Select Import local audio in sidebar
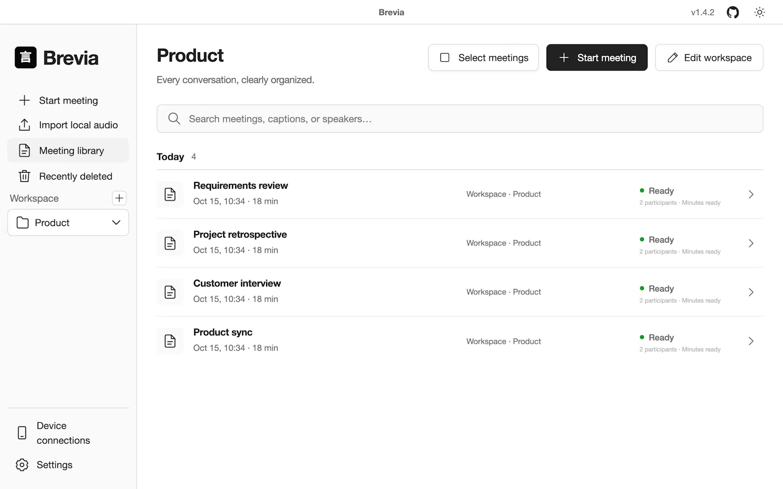The width and height of the screenshot is (783, 489). click(68, 125)
